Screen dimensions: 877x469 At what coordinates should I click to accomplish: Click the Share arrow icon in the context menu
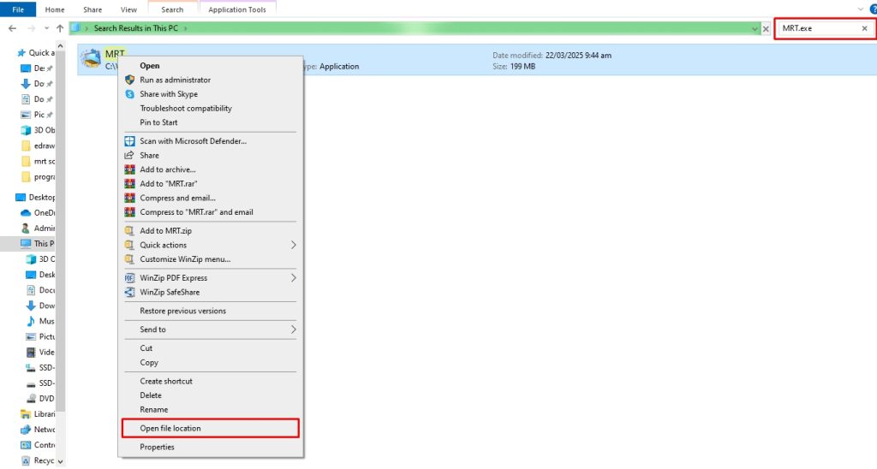(x=130, y=155)
